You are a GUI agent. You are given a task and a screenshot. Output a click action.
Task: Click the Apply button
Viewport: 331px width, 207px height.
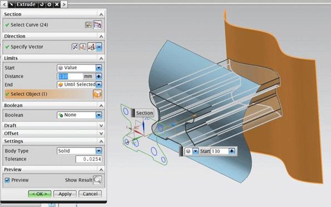pos(65,194)
